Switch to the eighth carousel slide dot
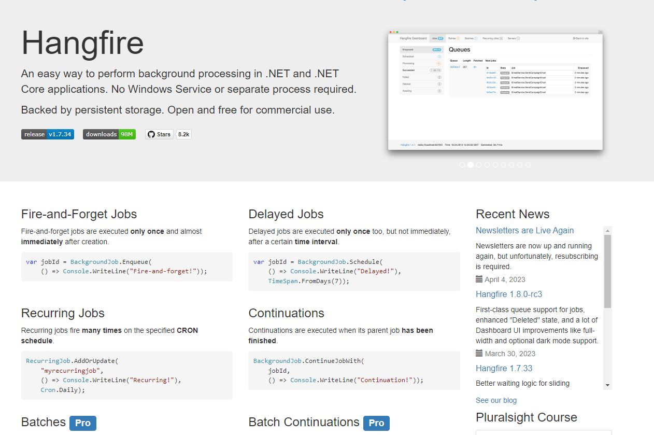This screenshot has height=435, width=654. pyautogui.click(x=520, y=165)
